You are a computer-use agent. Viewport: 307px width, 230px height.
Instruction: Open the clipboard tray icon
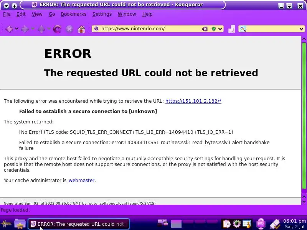tap(227, 224)
